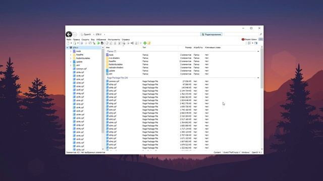This screenshot has height=181, width=323.
Task: Click the mods folder icon in file list
Action: [x=107, y=55]
